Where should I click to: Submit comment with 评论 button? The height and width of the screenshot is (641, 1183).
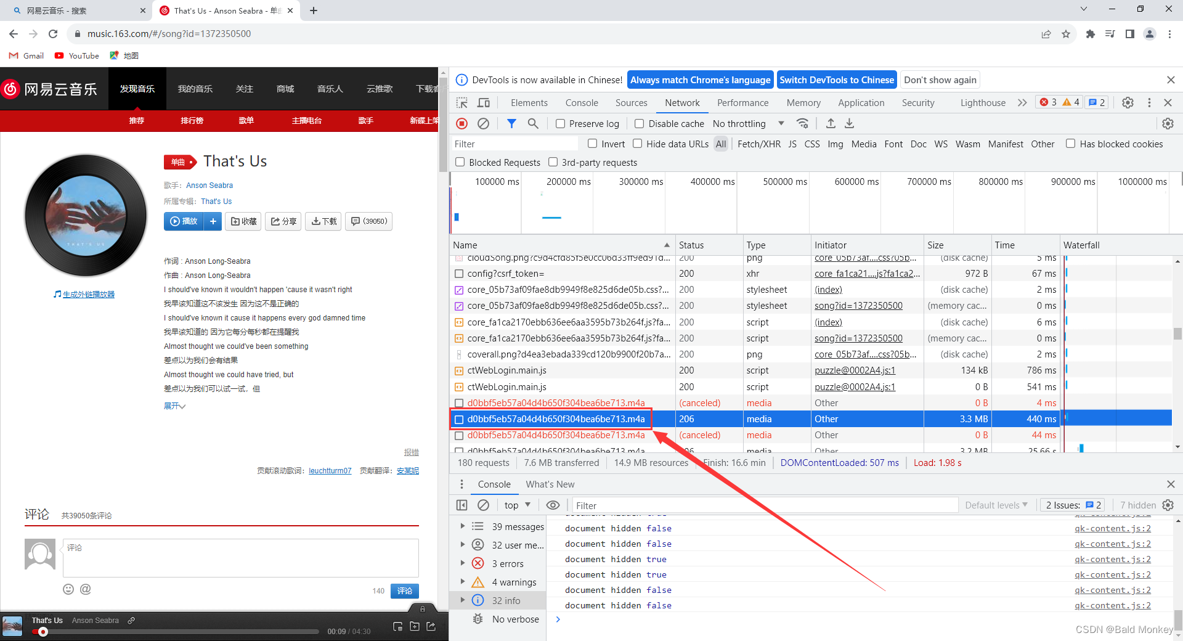(404, 591)
